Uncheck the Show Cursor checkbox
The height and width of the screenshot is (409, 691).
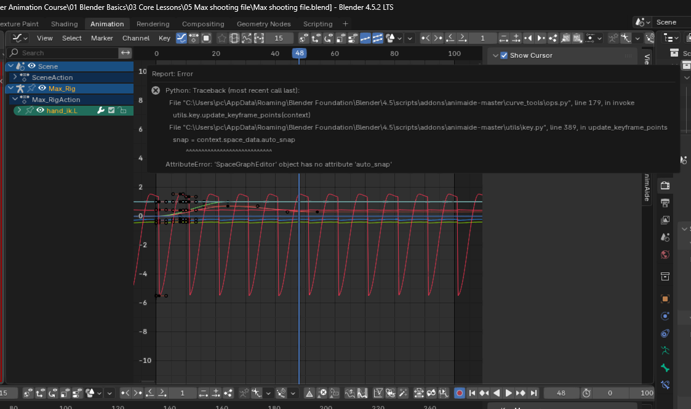(x=504, y=55)
